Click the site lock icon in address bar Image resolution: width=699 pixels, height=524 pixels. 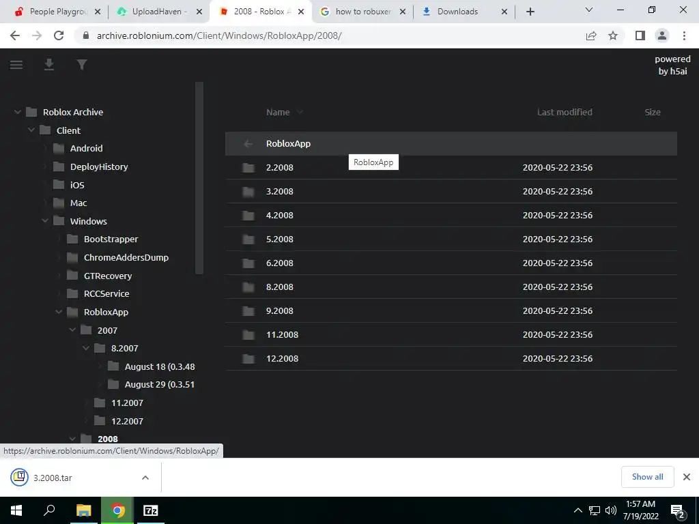point(86,35)
